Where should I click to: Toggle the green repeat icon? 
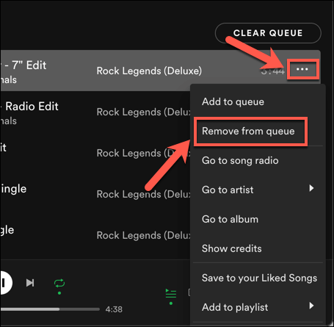click(x=59, y=283)
